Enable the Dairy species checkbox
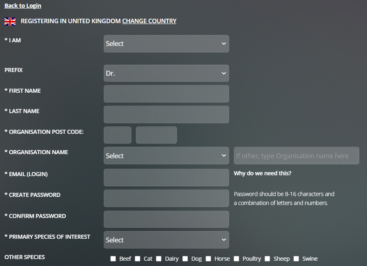This screenshot has height=266, width=367. coord(159,259)
